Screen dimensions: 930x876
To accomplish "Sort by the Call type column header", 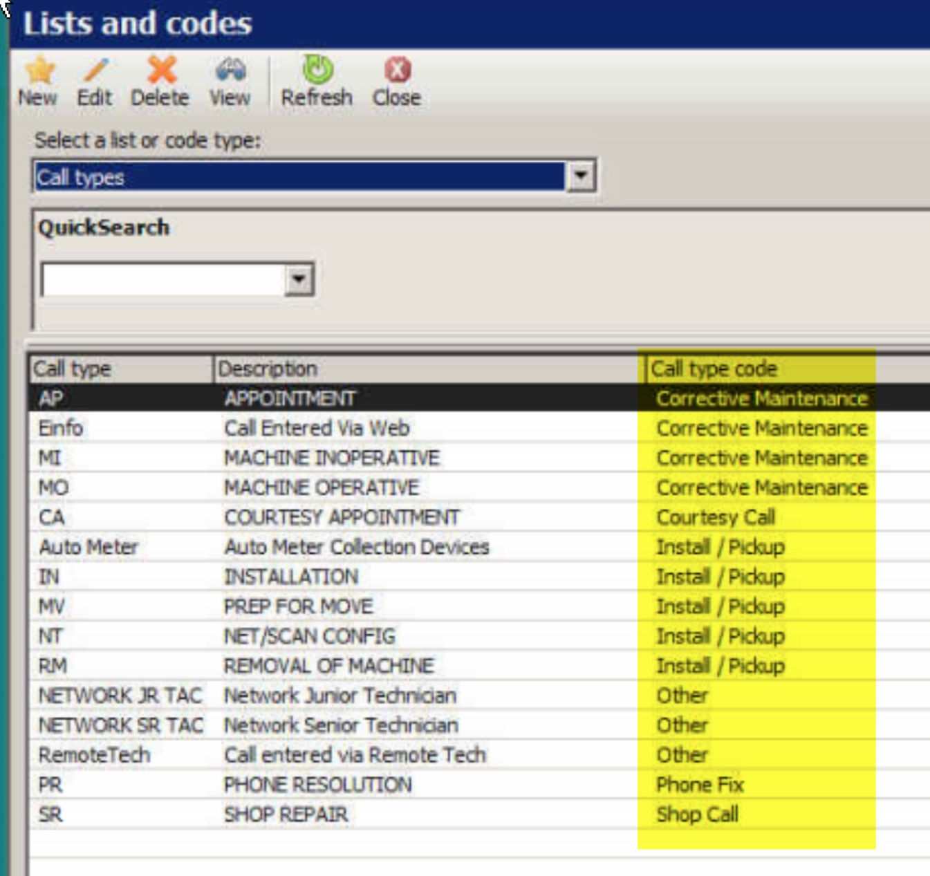I will coord(121,369).
